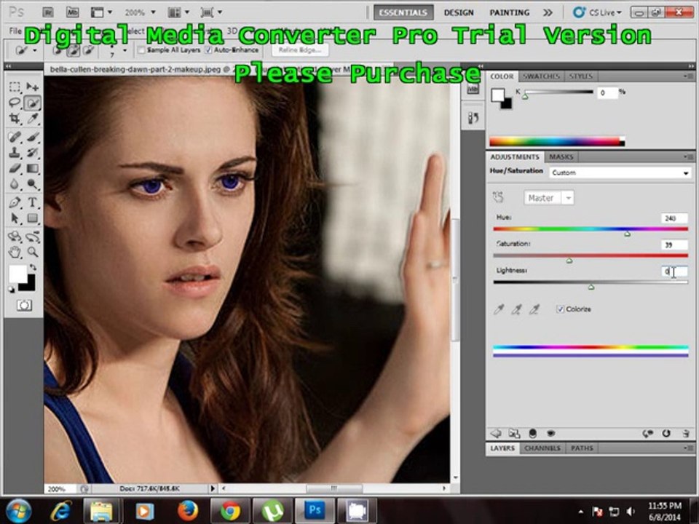Select the Rectangle shape tool

pyautogui.click(x=33, y=218)
